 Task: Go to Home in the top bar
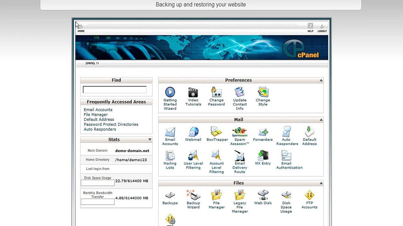[81, 28]
